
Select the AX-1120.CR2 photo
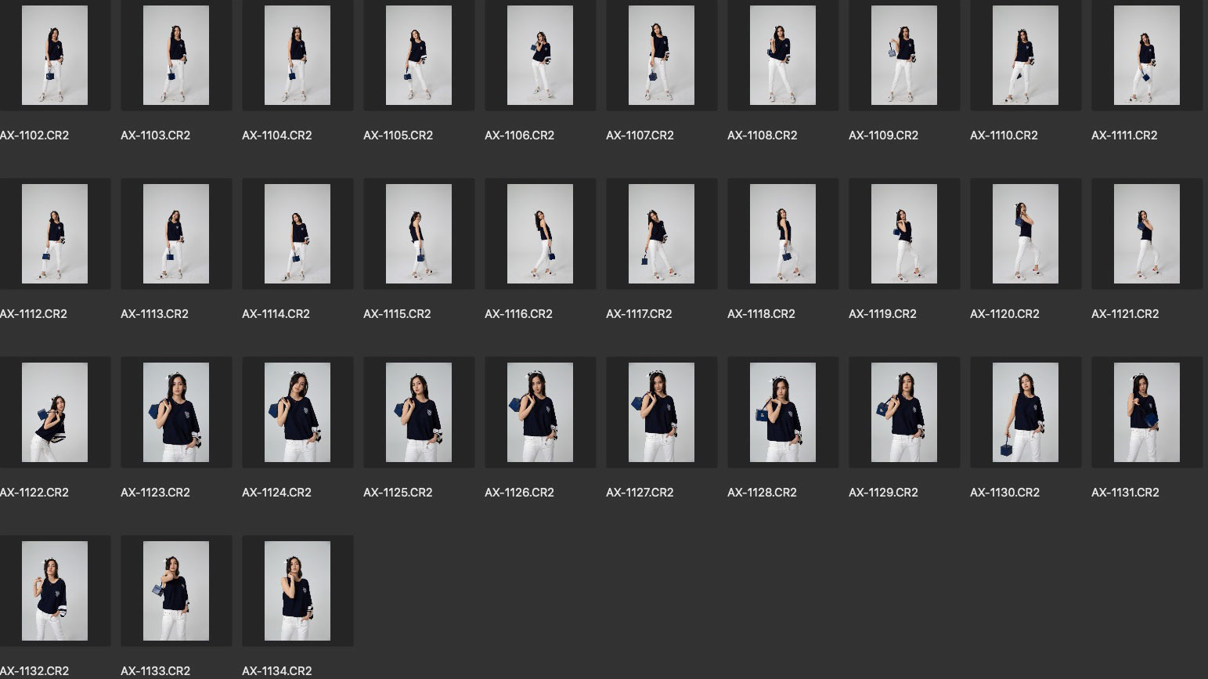(1025, 234)
